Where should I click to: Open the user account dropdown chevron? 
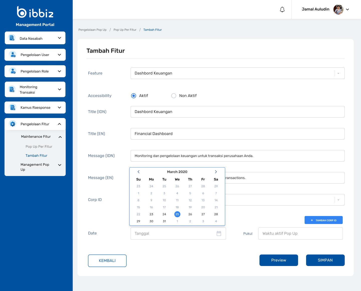coord(347,9)
